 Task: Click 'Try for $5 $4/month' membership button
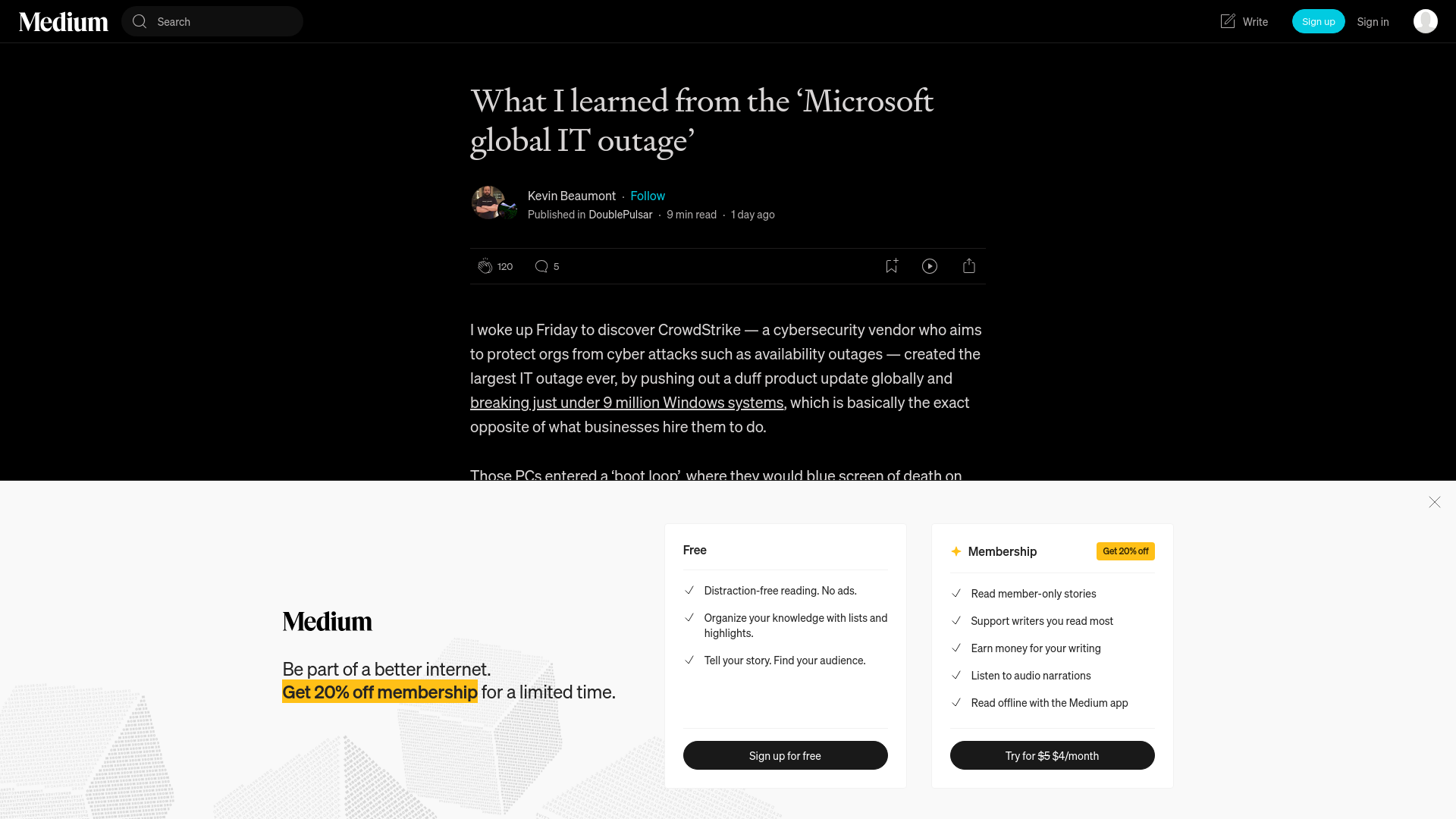tap(1052, 755)
